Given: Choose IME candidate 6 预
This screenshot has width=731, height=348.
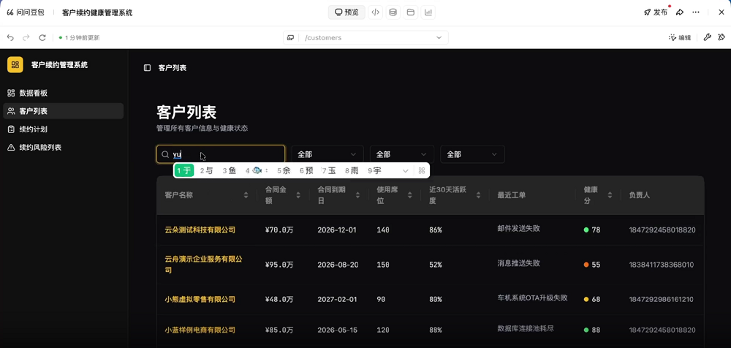Looking at the screenshot, I should pos(306,171).
